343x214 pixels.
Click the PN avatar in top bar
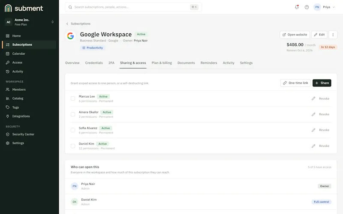317,7
